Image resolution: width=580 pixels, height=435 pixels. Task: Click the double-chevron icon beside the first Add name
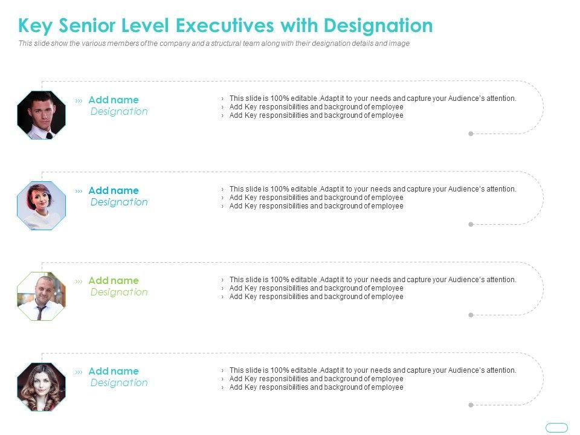pyautogui.click(x=79, y=100)
